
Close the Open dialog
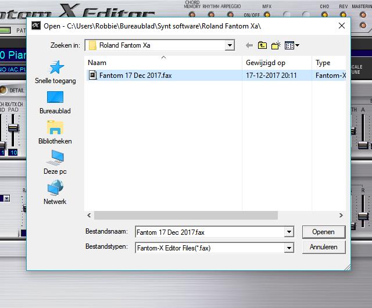[342, 26]
